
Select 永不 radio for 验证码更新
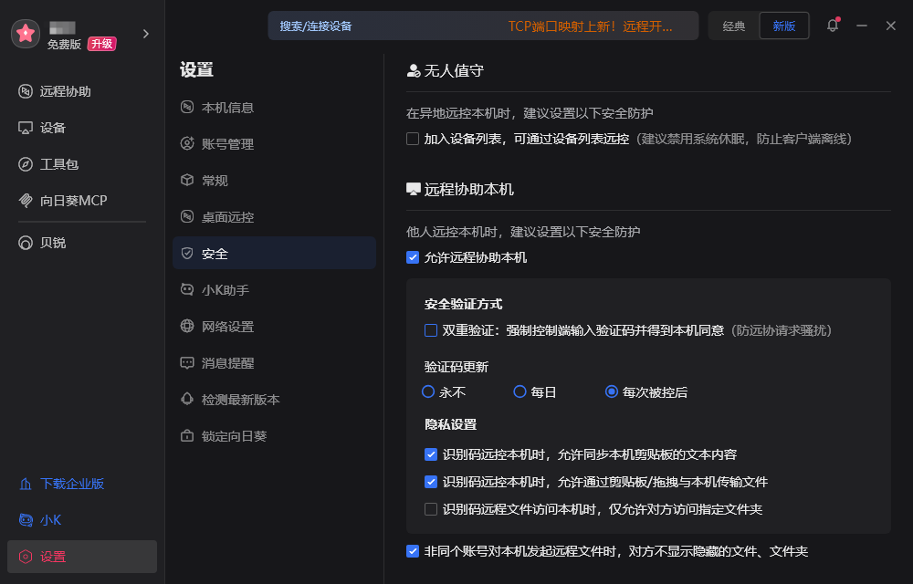(x=428, y=392)
